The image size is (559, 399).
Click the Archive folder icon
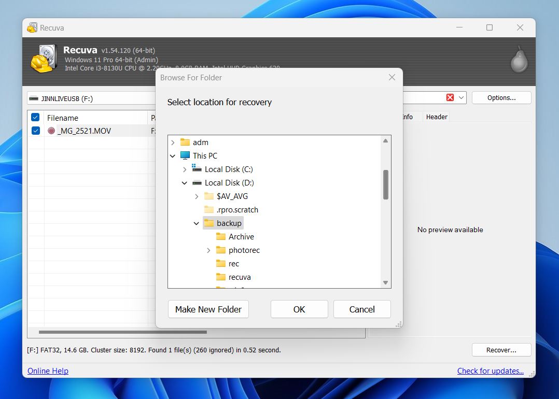(221, 236)
